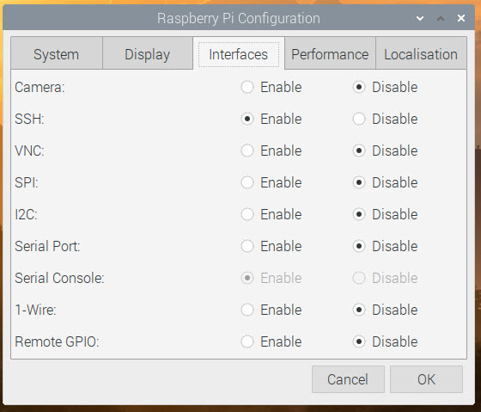
Task: Select Disable for Remote GPIO
Action: pyautogui.click(x=359, y=341)
